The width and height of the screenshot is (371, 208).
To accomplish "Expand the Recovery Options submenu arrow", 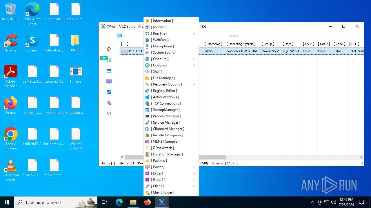I will 194,84.
